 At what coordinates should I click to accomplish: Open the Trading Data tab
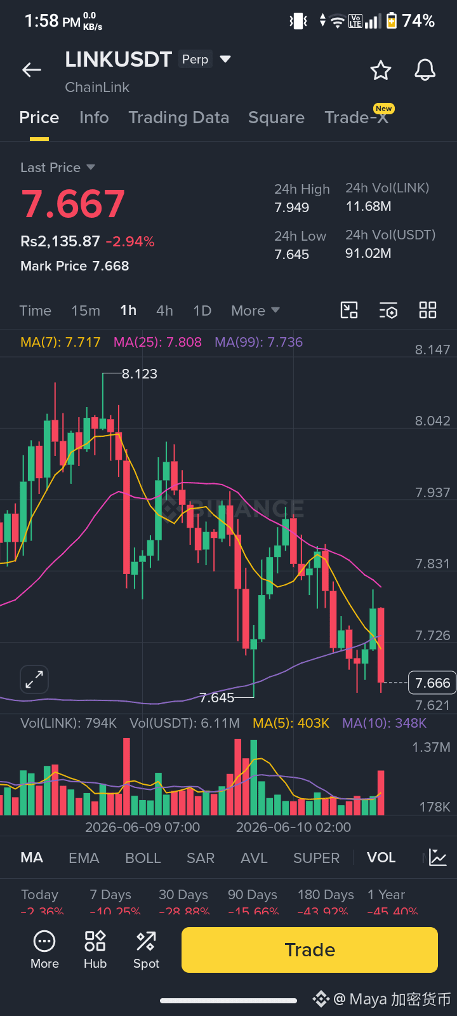coord(178,117)
